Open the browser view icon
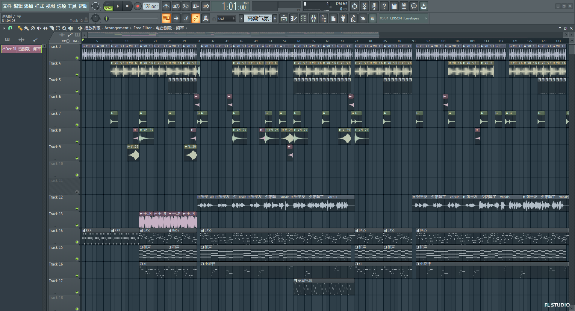The height and width of the screenshot is (311, 575). pyautogui.click(x=323, y=19)
